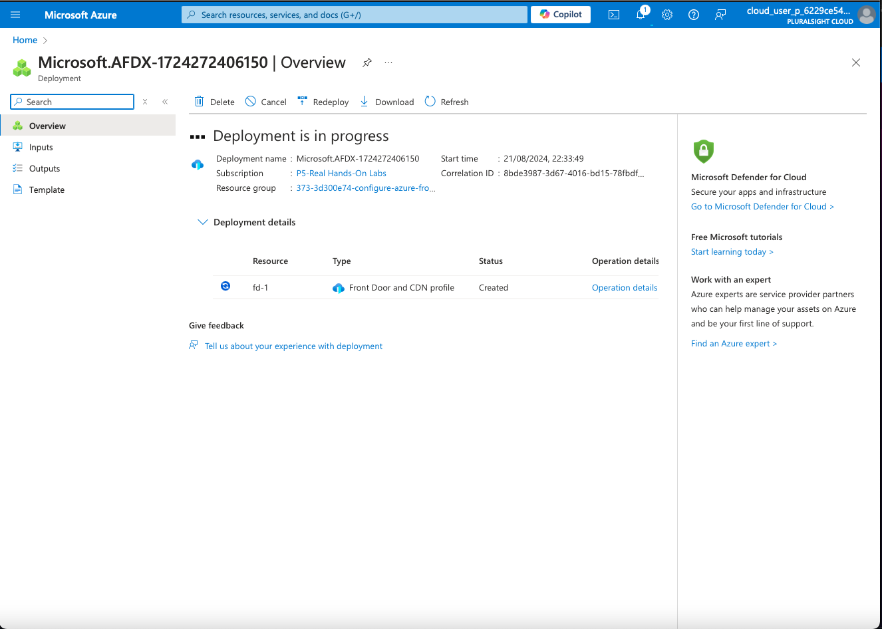Collapse the Deployment details section
This screenshot has height=629, width=882.
pos(203,222)
